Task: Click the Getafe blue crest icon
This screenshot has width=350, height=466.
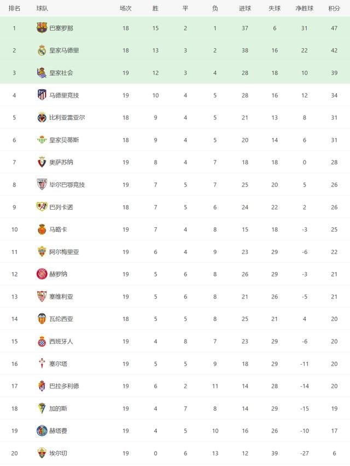Action: tap(42, 430)
